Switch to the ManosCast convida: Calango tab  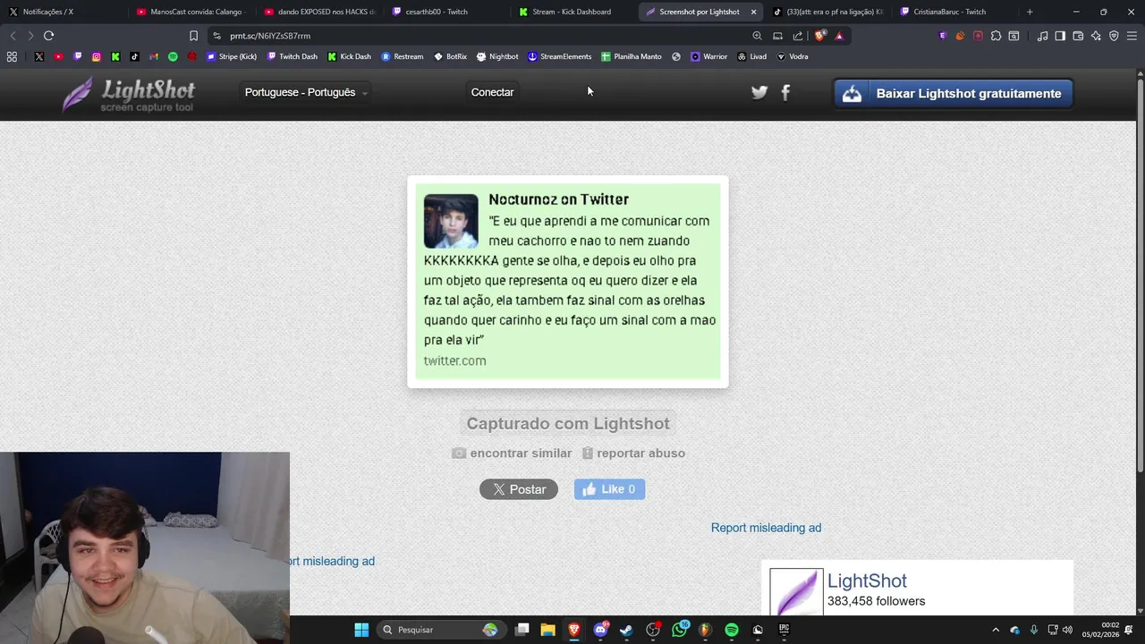tap(191, 12)
